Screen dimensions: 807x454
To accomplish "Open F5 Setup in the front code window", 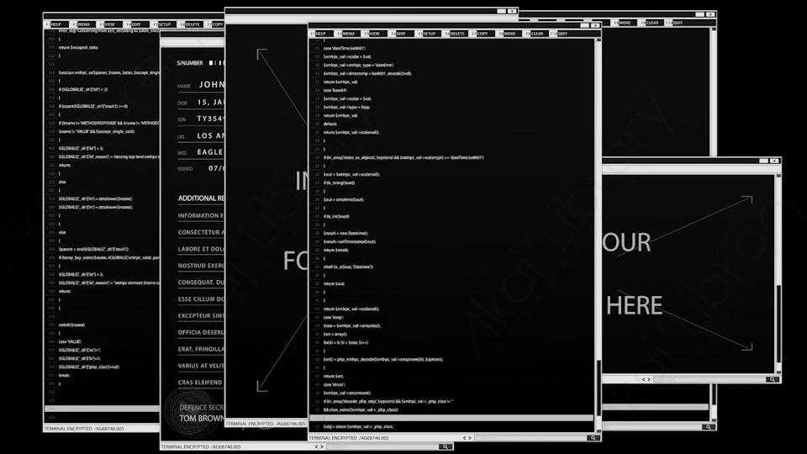I will coord(427,34).
